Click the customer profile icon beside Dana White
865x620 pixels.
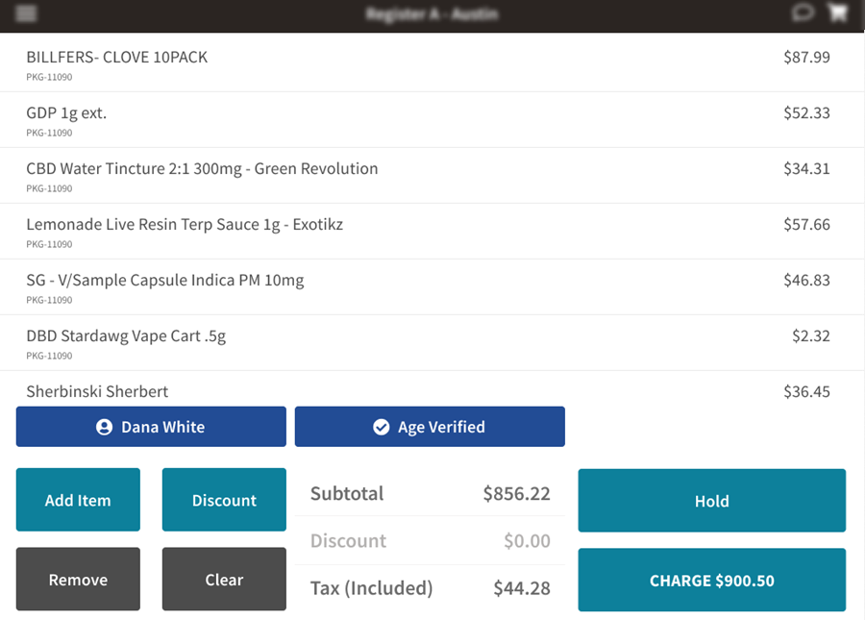[x=104, y=427]
